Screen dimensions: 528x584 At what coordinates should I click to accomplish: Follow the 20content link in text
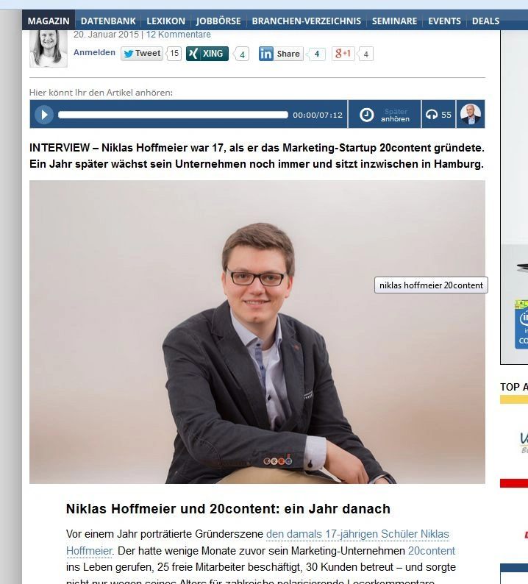point(432,550)
